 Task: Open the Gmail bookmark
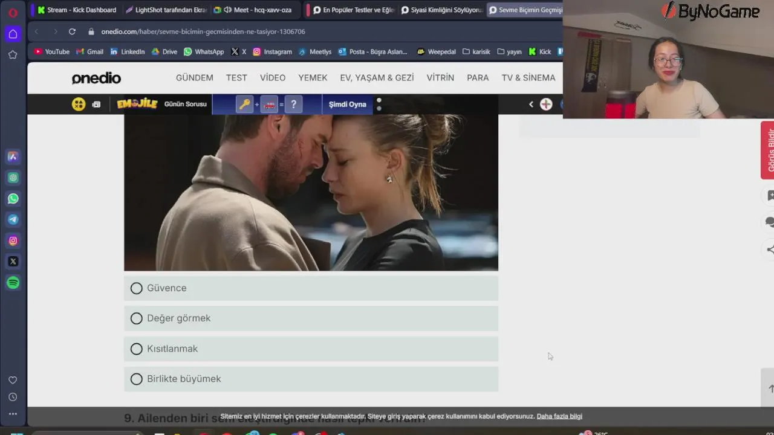(89, 52)
